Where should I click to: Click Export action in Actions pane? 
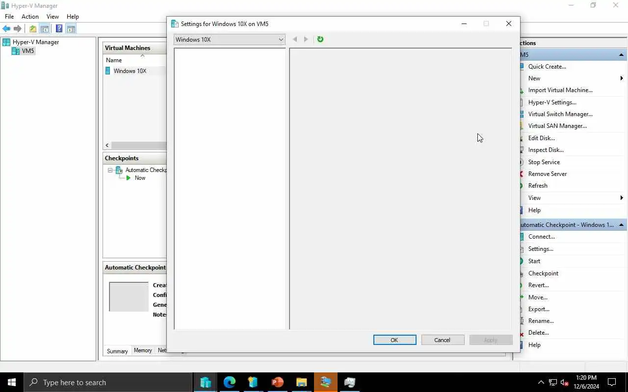[539, 309]
